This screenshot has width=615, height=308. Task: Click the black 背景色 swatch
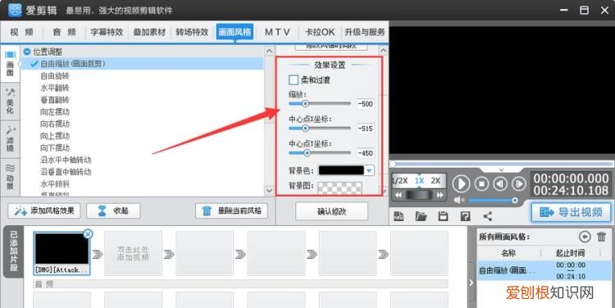(x=341, y=170)
